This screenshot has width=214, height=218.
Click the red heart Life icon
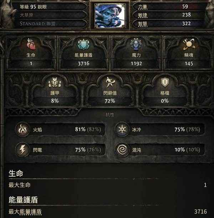[31, 44]
